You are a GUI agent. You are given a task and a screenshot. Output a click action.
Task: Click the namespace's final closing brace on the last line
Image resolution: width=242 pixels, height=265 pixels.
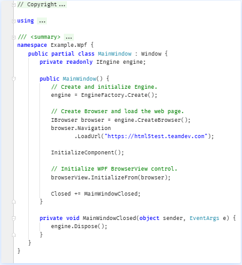pyautogui.click(x=19, y=251)
